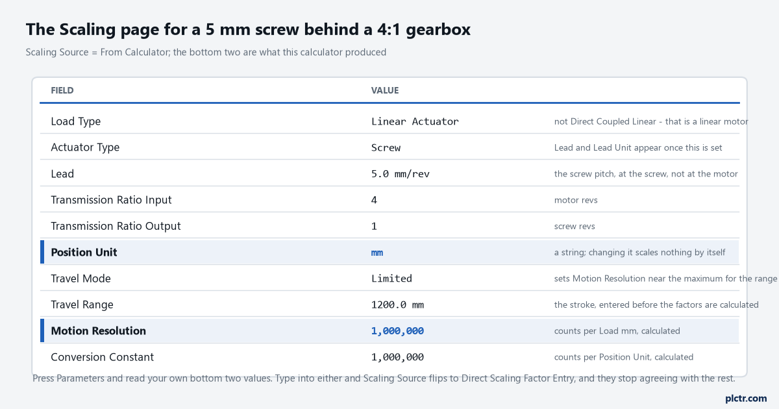Click the 'Lead' field label

(x=62, y=173)
